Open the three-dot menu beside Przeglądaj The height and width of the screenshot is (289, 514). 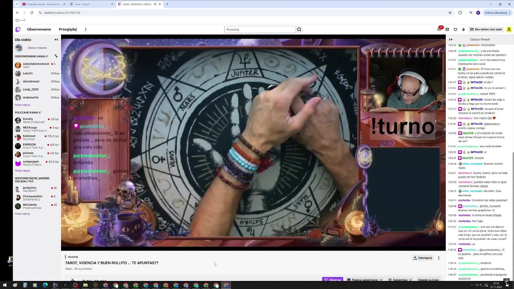point(86,29)
